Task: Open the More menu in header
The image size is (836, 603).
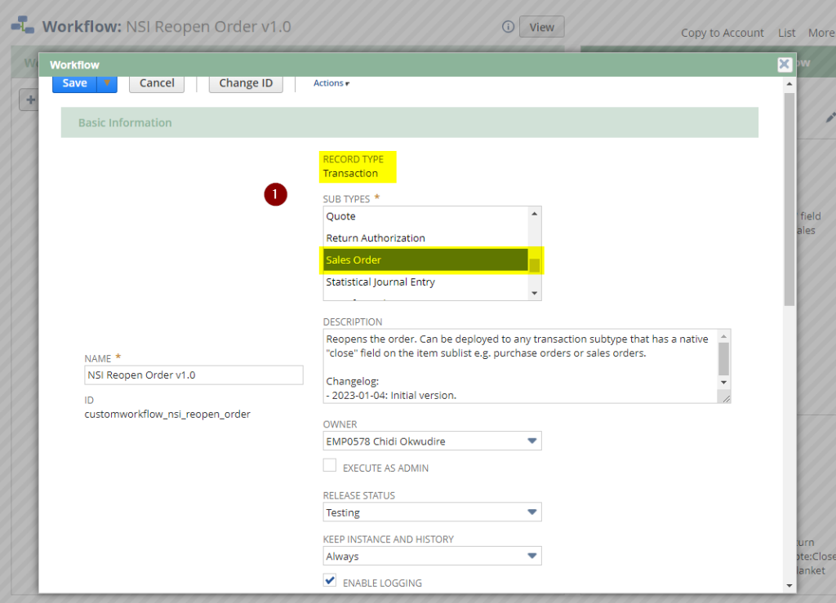Action: [x=821, y=33]
